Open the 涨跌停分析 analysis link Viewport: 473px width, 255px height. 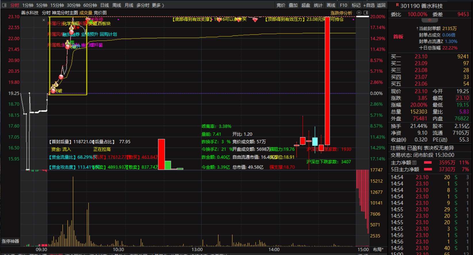click(x=341, y=13)
